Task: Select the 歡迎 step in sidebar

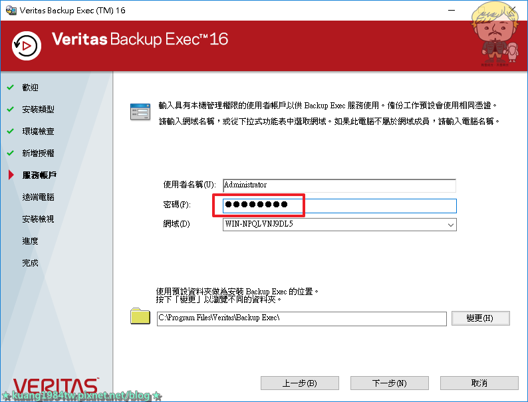Action: [30, 88]
